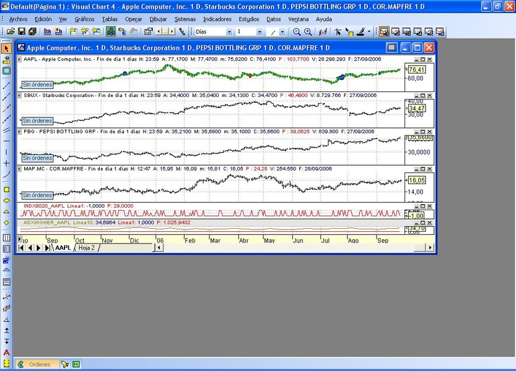
Task: Select the parallel lines tool
Action: (x=6, y=130)
